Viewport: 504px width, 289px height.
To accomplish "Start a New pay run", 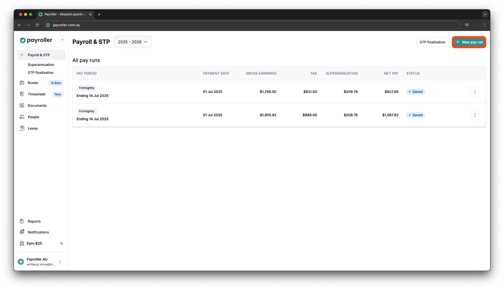I will [x=469, y=42].
